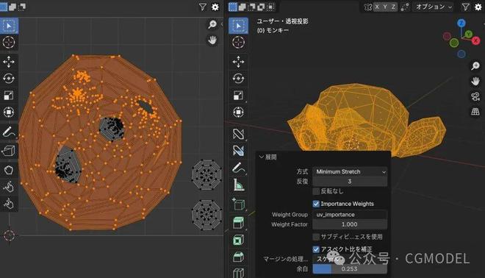Open the Minimum Stretch method dropdown

[350, 171]
